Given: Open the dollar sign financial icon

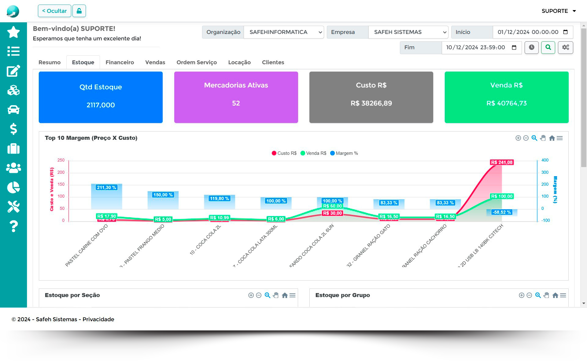Looking at the screenshot, I should click(13, 129).
